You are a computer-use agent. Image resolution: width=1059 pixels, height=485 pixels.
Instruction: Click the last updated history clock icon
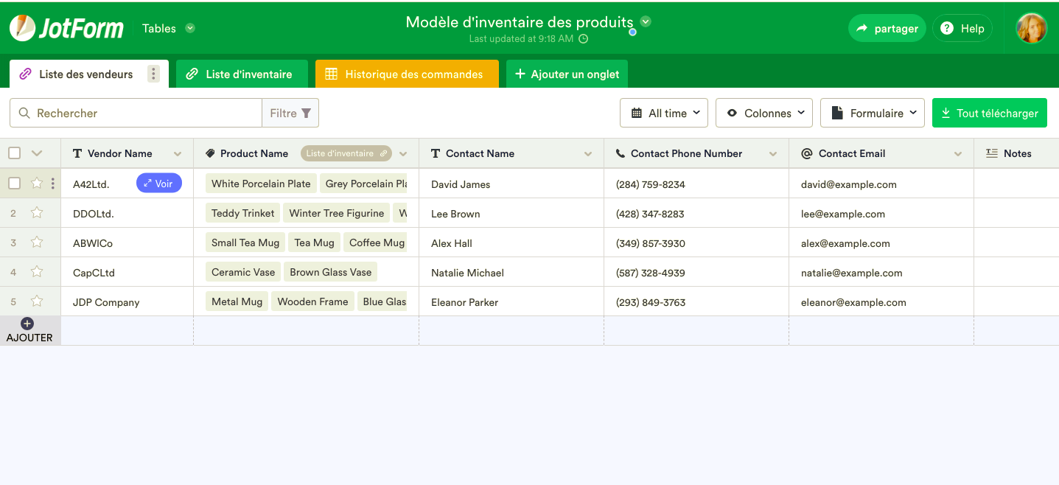pyautogui.click(x=583, y=39)
